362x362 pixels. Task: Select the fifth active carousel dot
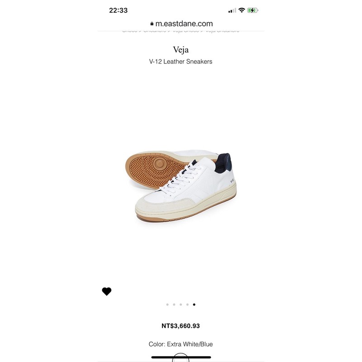[x=194, y=305]
